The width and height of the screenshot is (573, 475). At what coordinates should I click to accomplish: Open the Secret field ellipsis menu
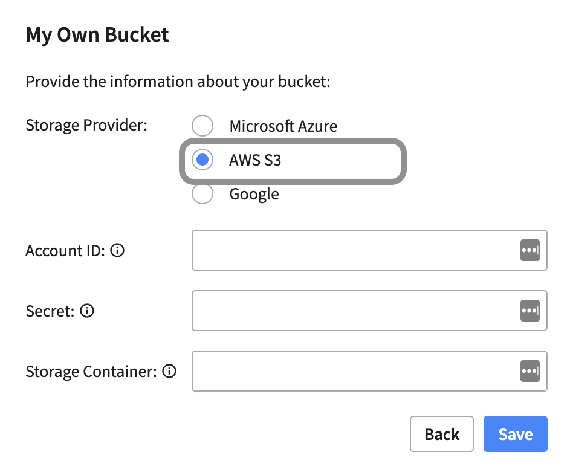tap(529, 311)
